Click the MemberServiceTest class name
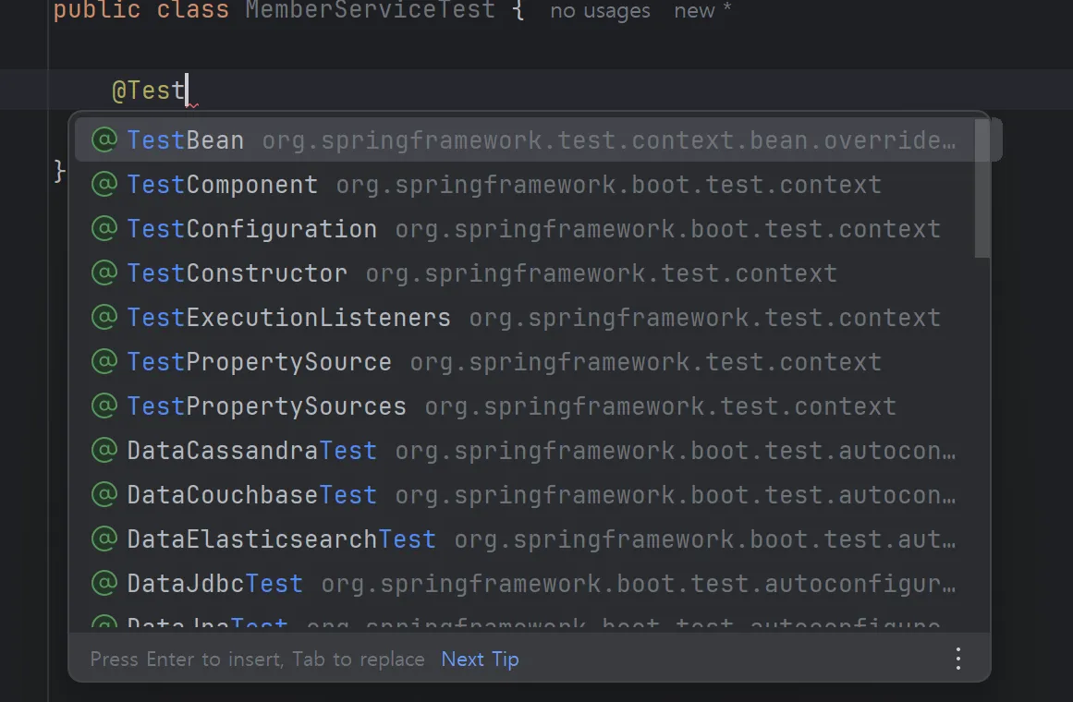Image resolution: width=1073 pixels, height=702 pixels. tap(371, 10)
